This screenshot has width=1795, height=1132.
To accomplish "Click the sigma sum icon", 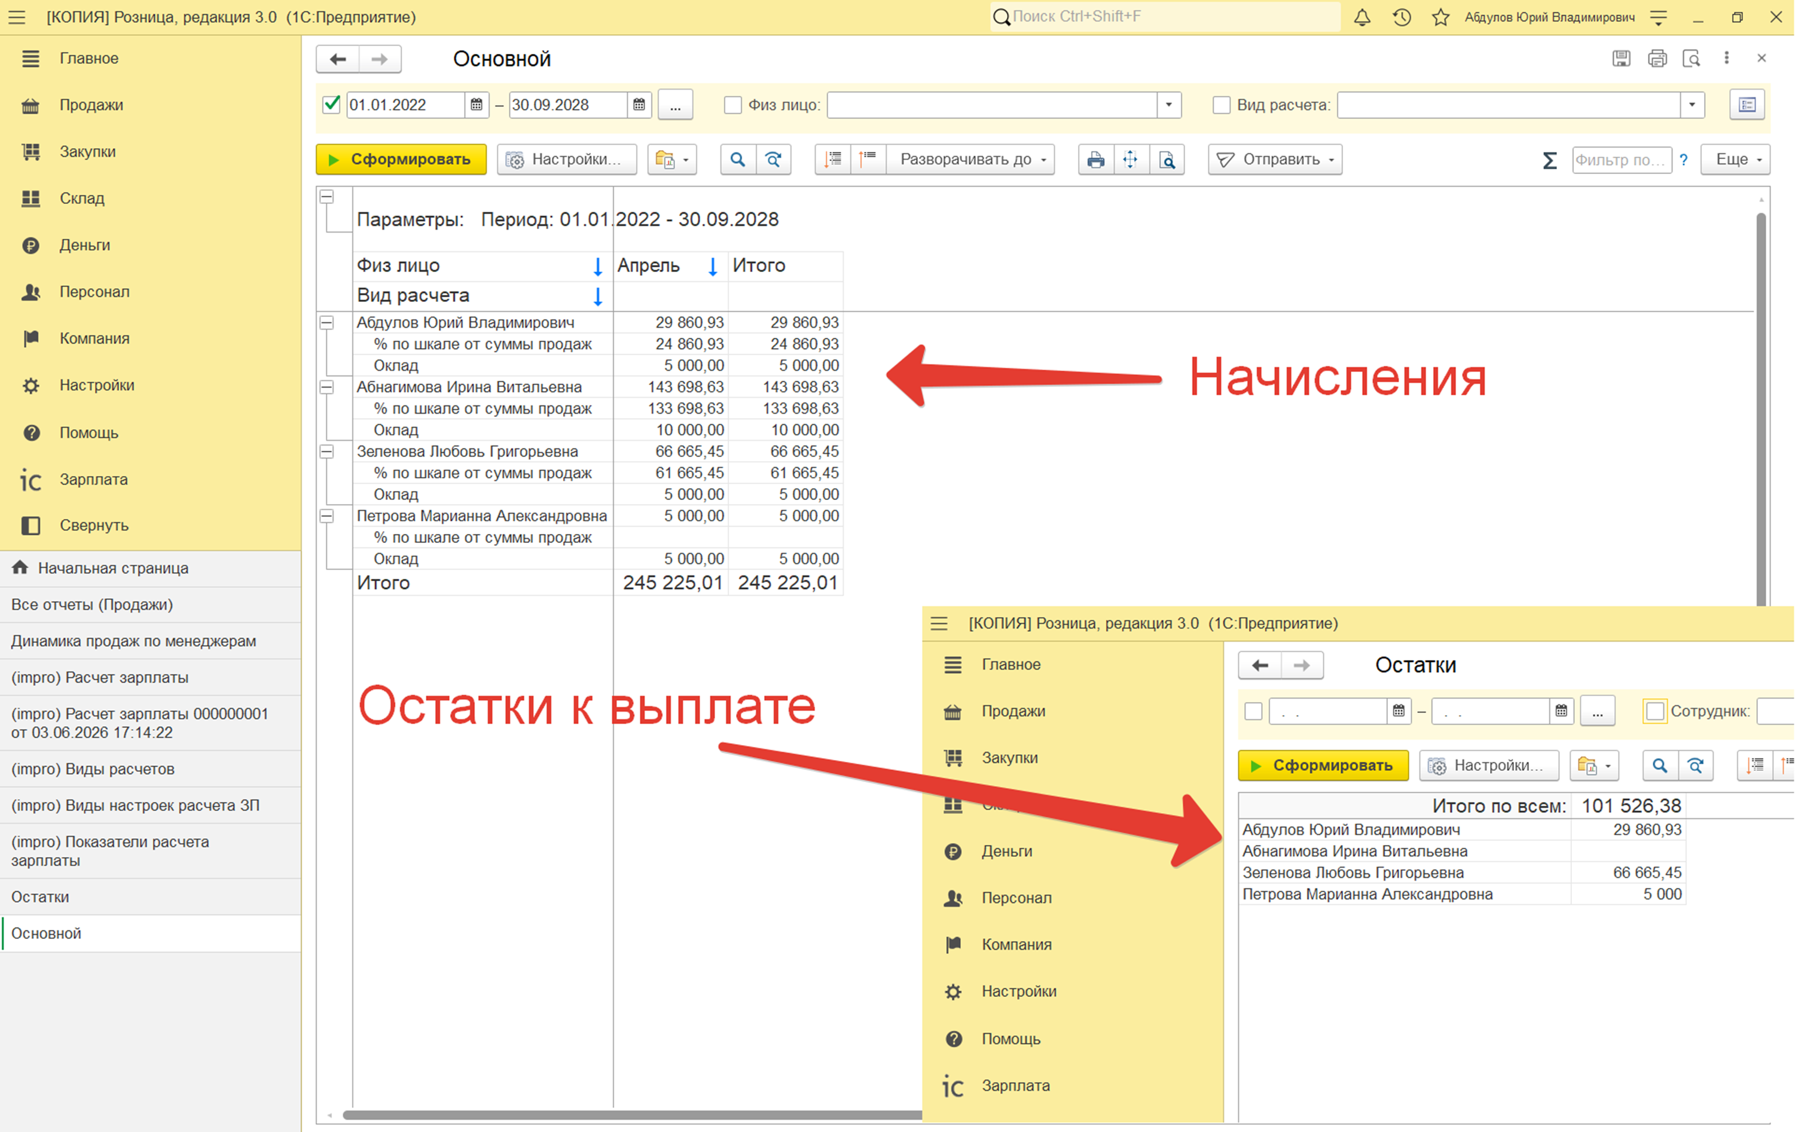I will tap(1550, 160).
